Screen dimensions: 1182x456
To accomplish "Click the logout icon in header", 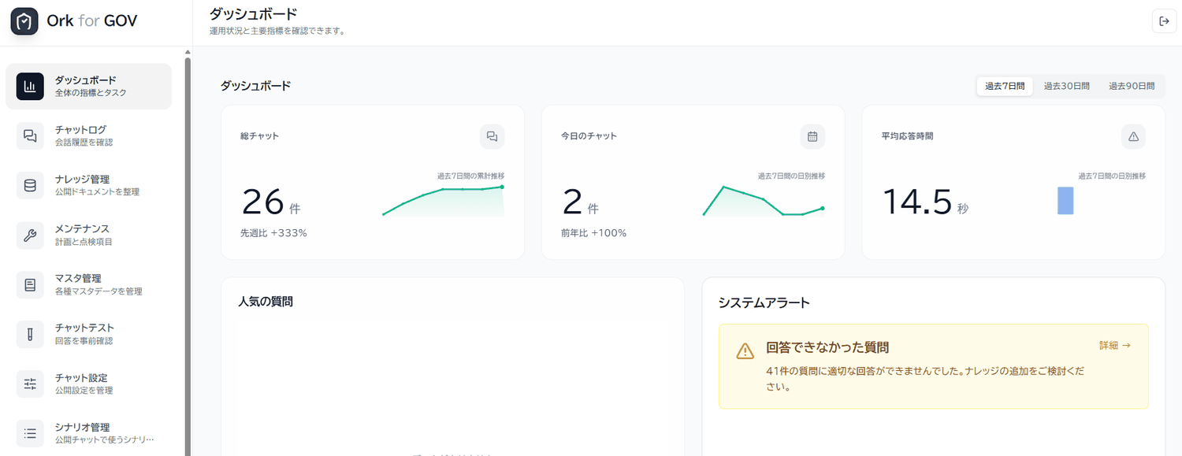I will (x=1164, y=21).
